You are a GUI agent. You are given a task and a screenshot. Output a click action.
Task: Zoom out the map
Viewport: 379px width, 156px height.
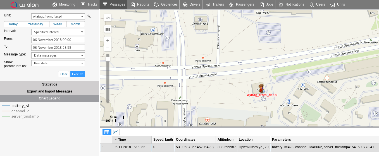click(108, 48)
